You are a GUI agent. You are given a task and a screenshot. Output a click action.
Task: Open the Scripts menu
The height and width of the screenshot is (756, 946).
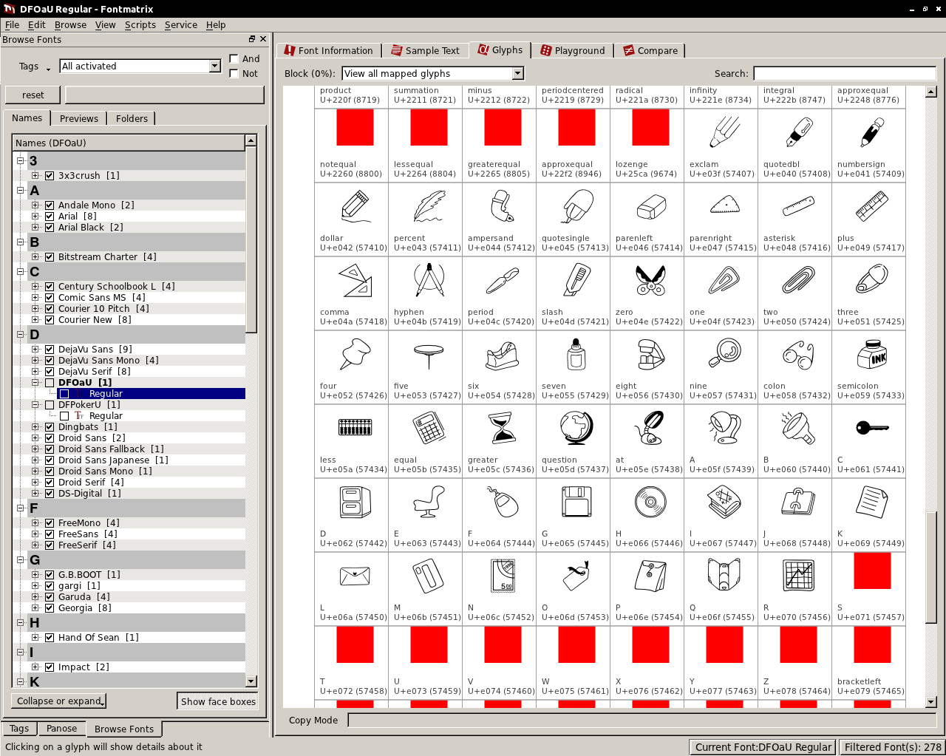coord(140,24)
